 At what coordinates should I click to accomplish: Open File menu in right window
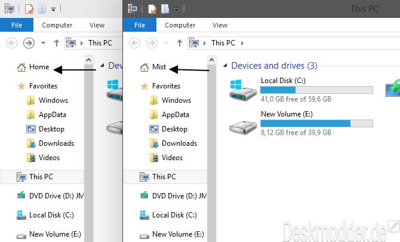[140, 25]
